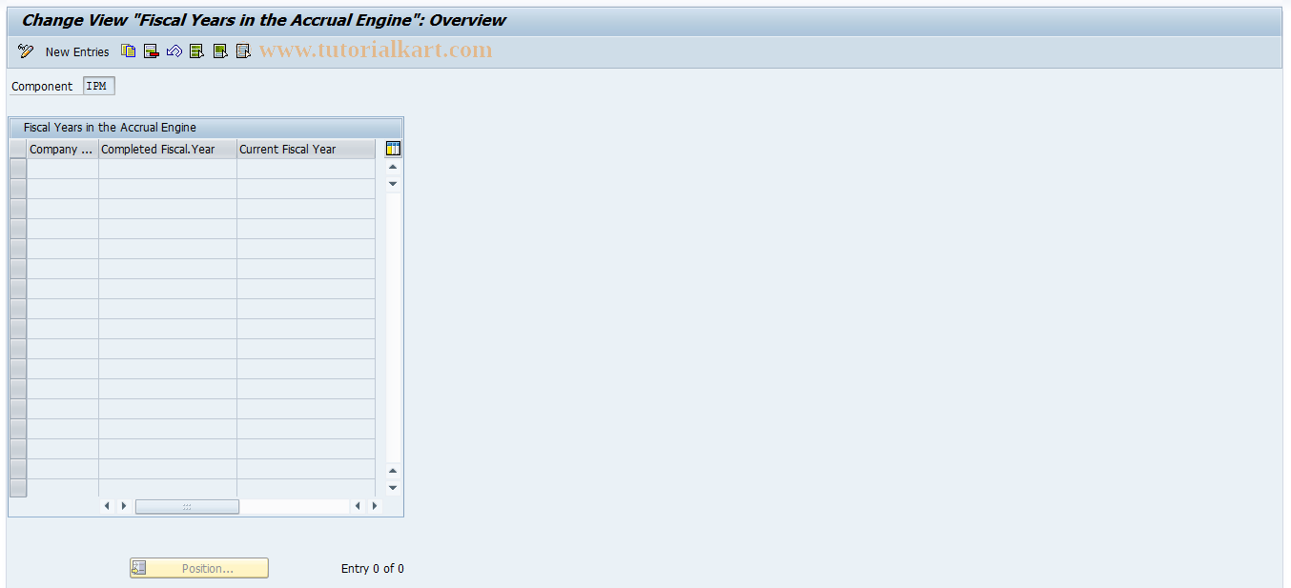
Task: Click the Delete entry icon
Action: [151, 51]
